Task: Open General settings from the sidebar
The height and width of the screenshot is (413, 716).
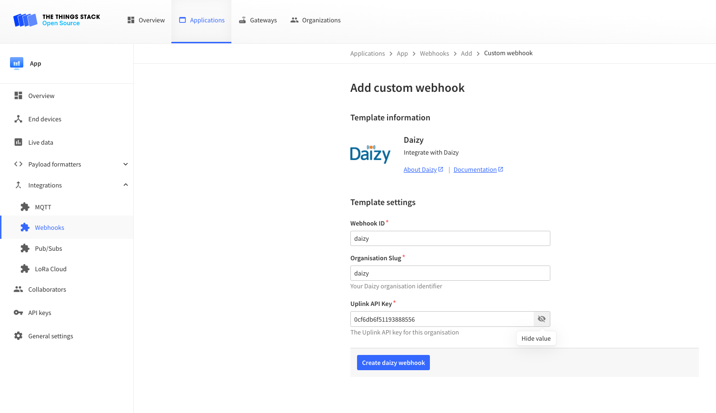Action: tap(50, 336)
